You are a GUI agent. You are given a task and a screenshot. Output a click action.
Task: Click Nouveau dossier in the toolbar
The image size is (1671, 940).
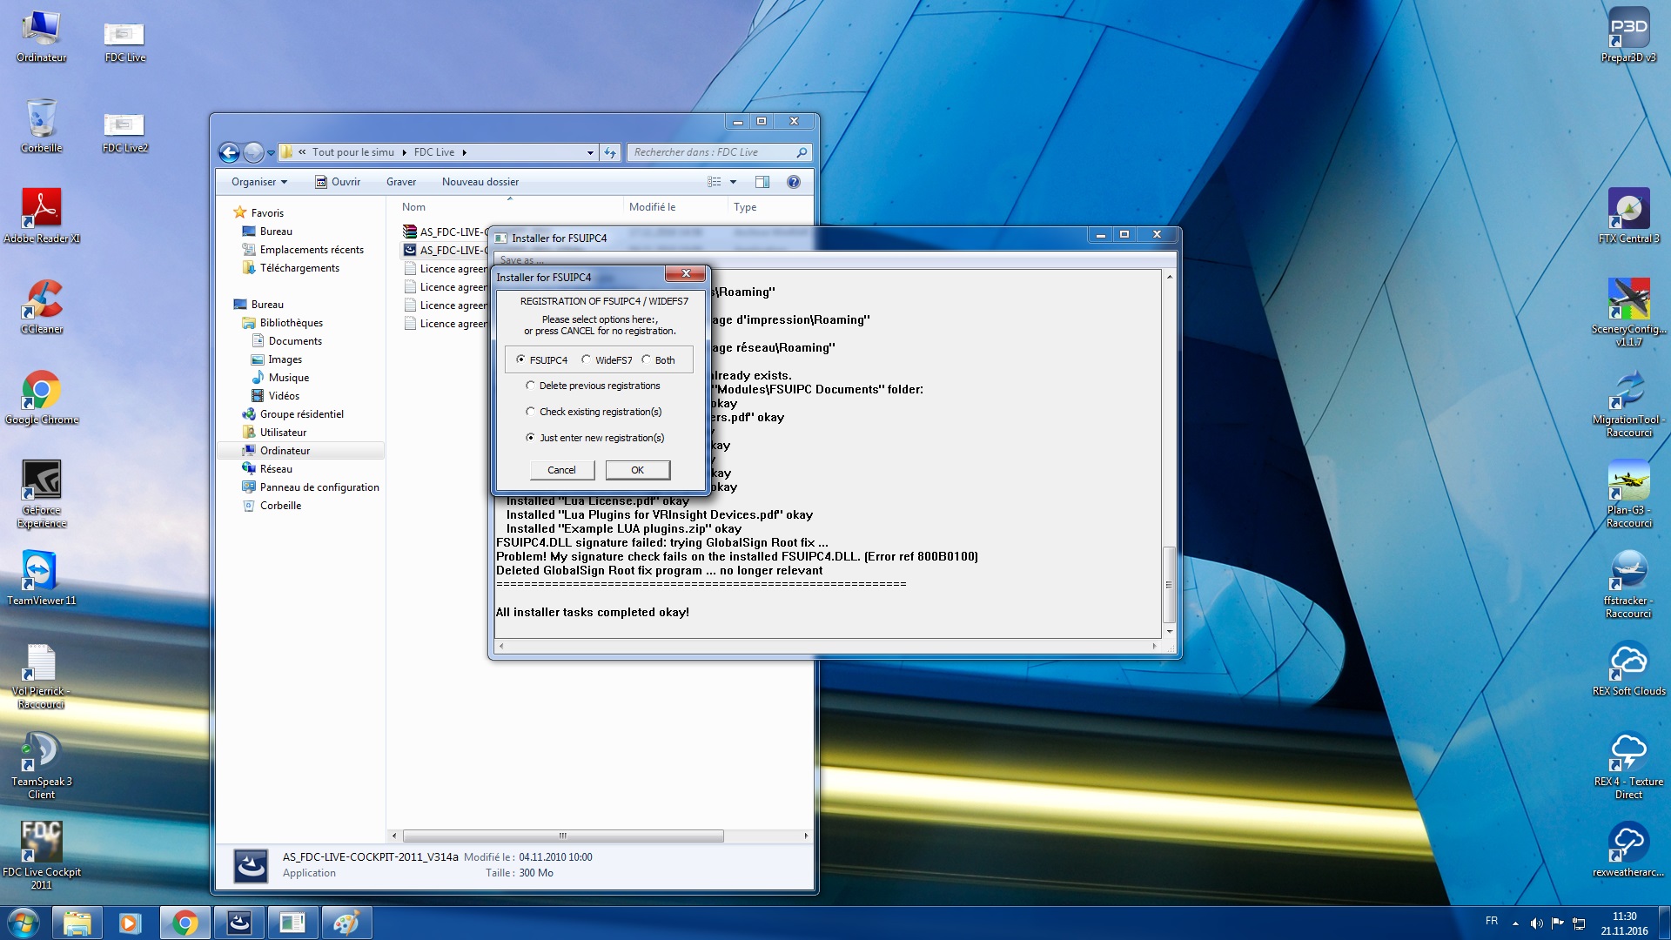pyautogui.click(x=480, y=182)
